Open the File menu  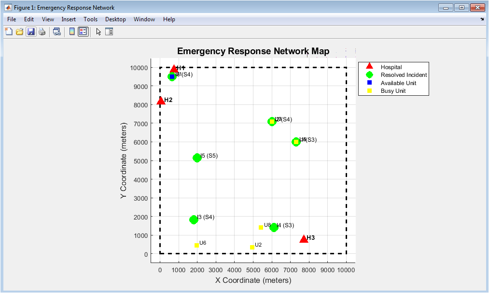coord(12,19)
